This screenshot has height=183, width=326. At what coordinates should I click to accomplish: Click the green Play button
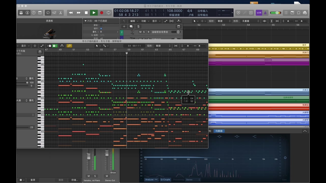coord(94,13)
